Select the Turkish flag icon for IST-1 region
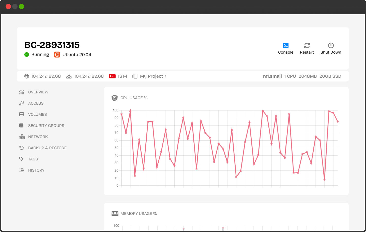366x232 pixels. point(112,76)
